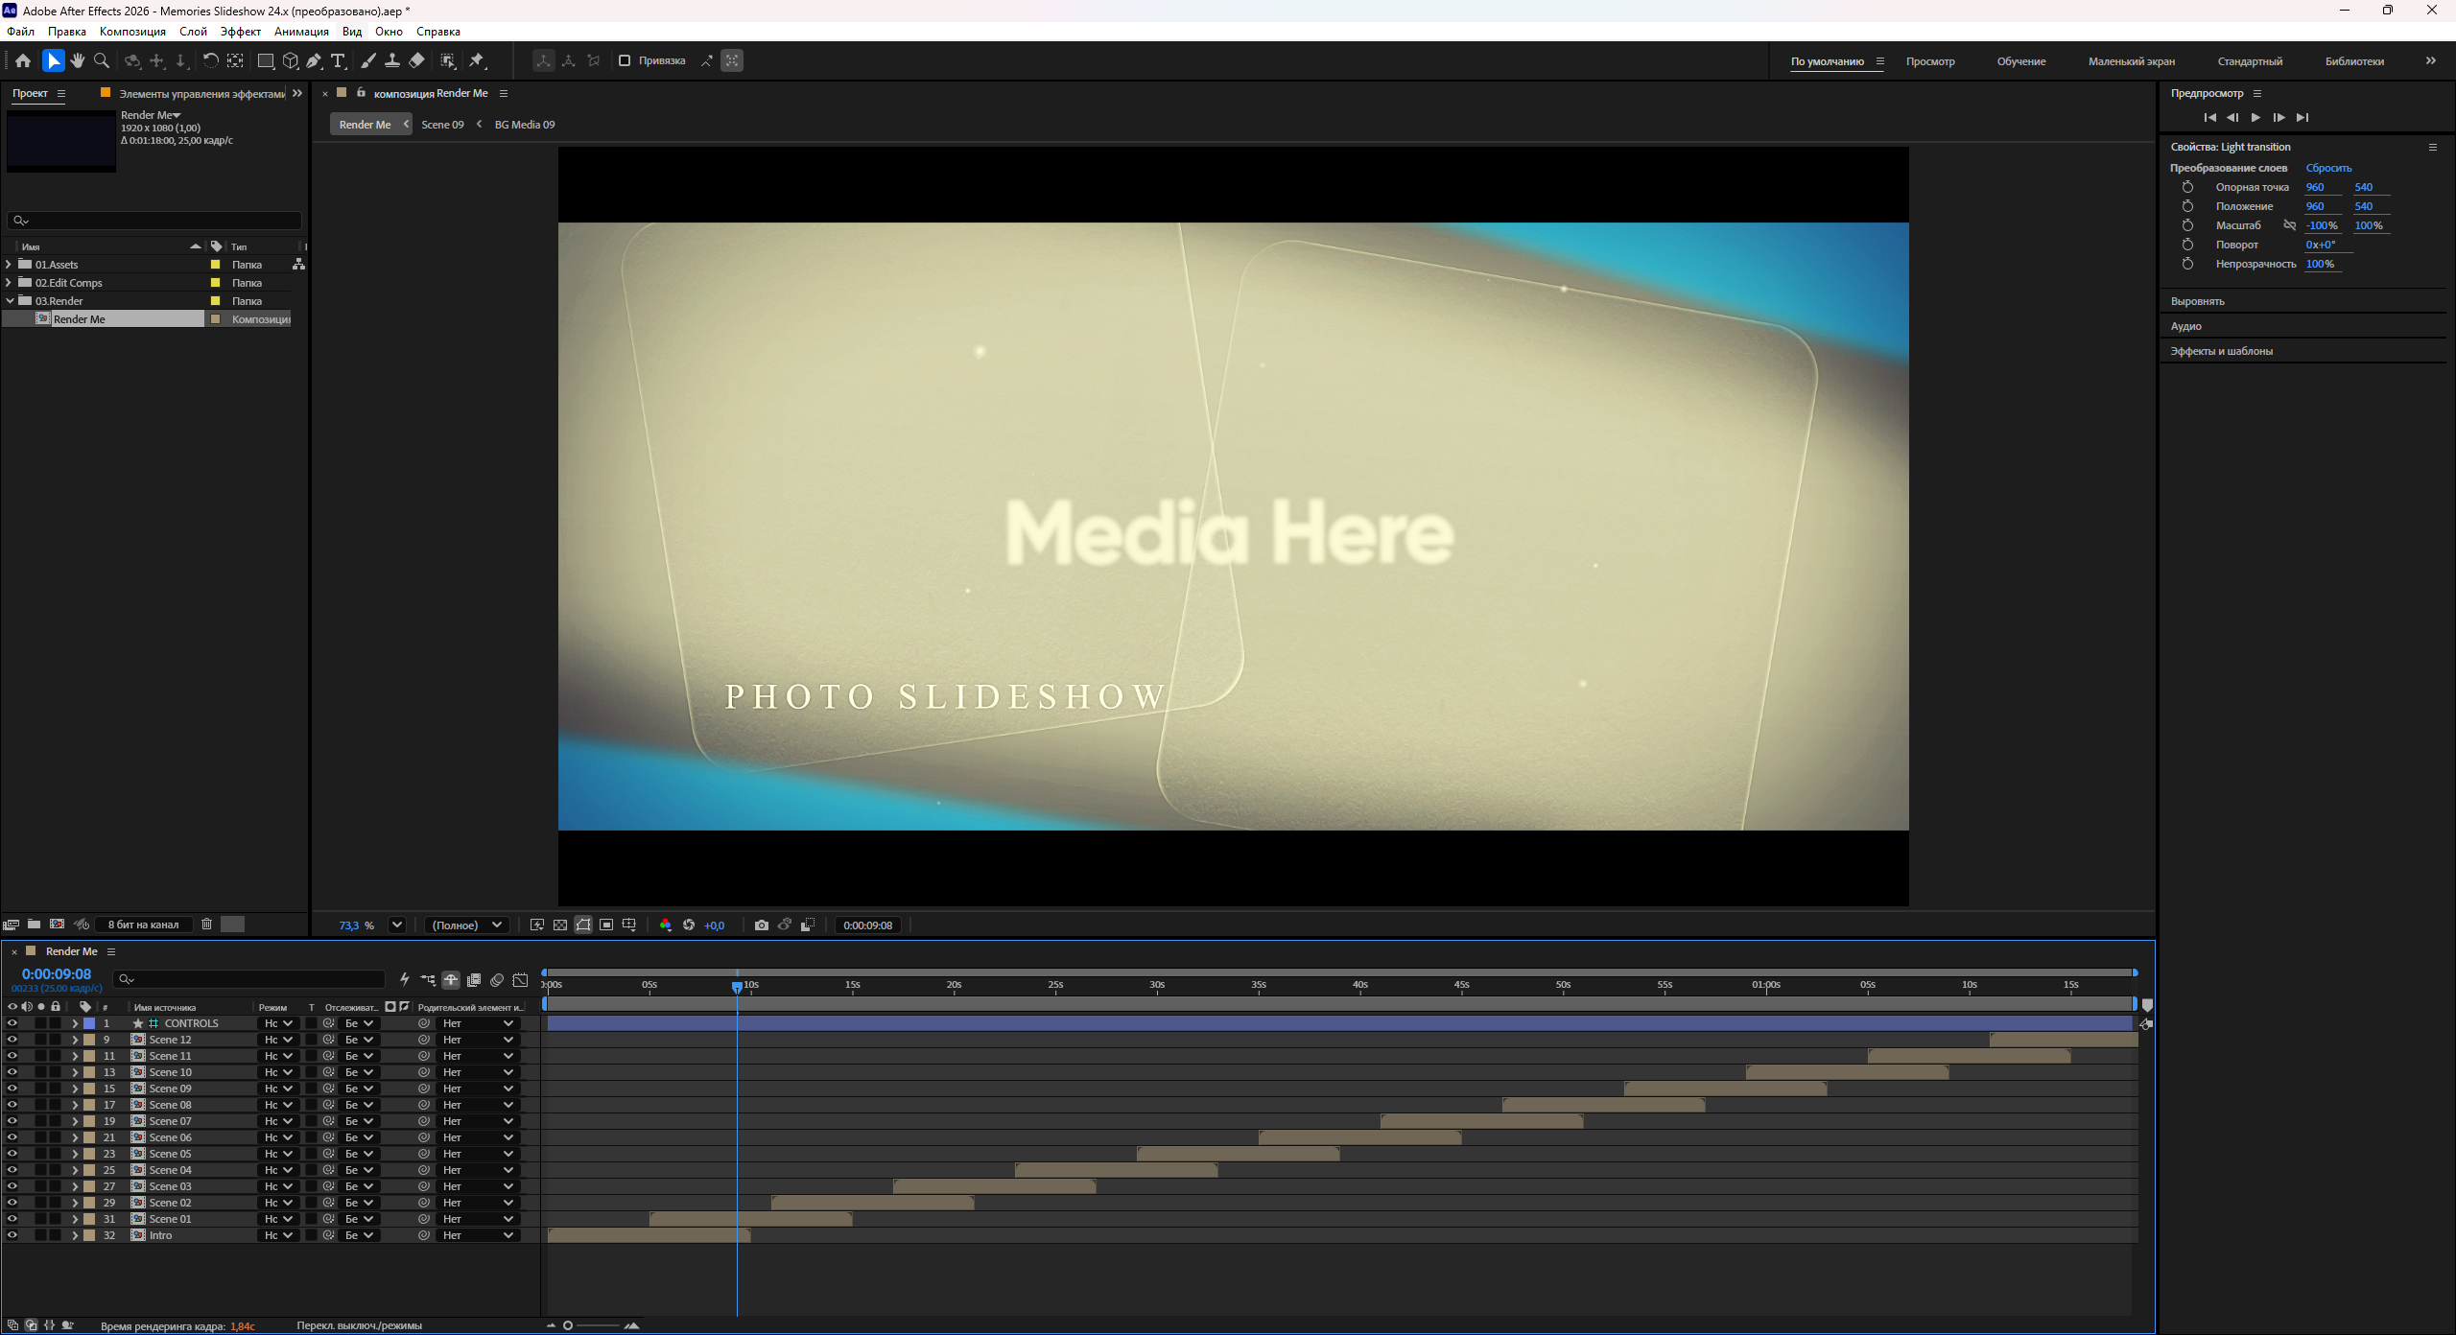This screenshot has width=2456, height=1335.
Task: Expand the 01.Assets folder
Action: point(9,264)
